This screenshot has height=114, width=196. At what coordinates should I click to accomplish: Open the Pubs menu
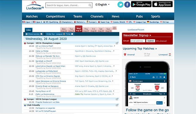tap(140, 16)
